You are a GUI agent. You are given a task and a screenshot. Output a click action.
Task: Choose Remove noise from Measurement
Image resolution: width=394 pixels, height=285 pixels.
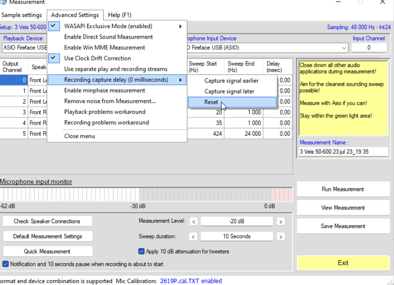tap(110, 101)
